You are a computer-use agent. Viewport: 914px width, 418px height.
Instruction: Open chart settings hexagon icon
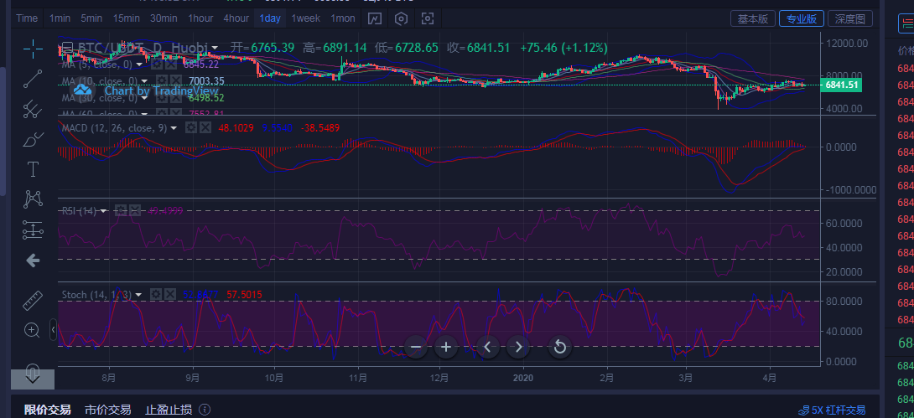(x=402, y=18)
